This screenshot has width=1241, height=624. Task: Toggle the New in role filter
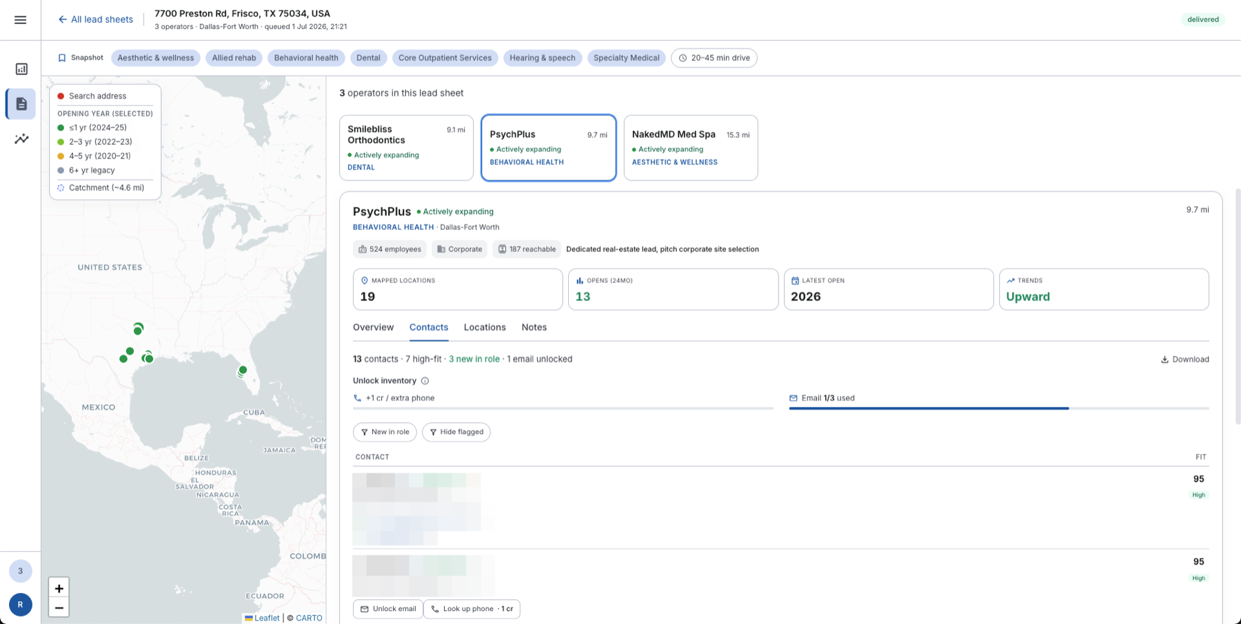(385, 432)
